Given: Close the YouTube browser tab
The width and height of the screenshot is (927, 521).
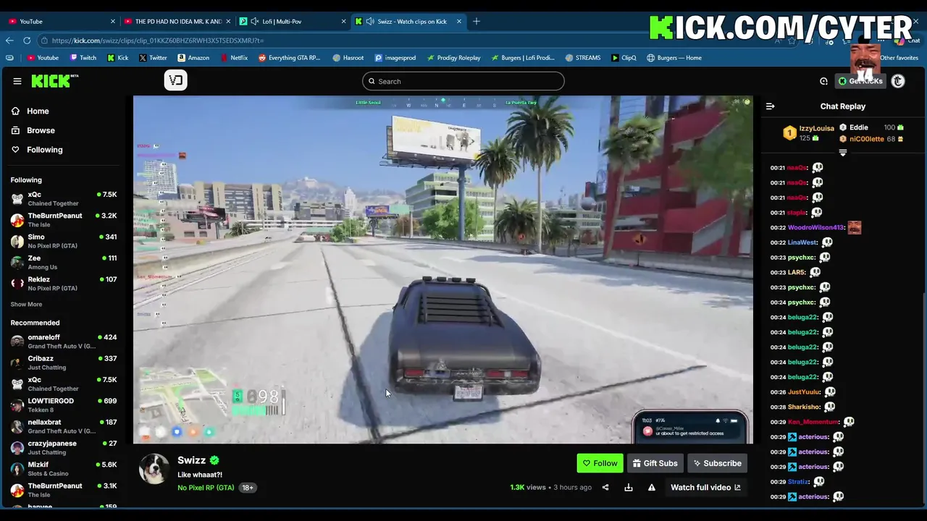Looking at the screenshot, I should coord(112,21).
